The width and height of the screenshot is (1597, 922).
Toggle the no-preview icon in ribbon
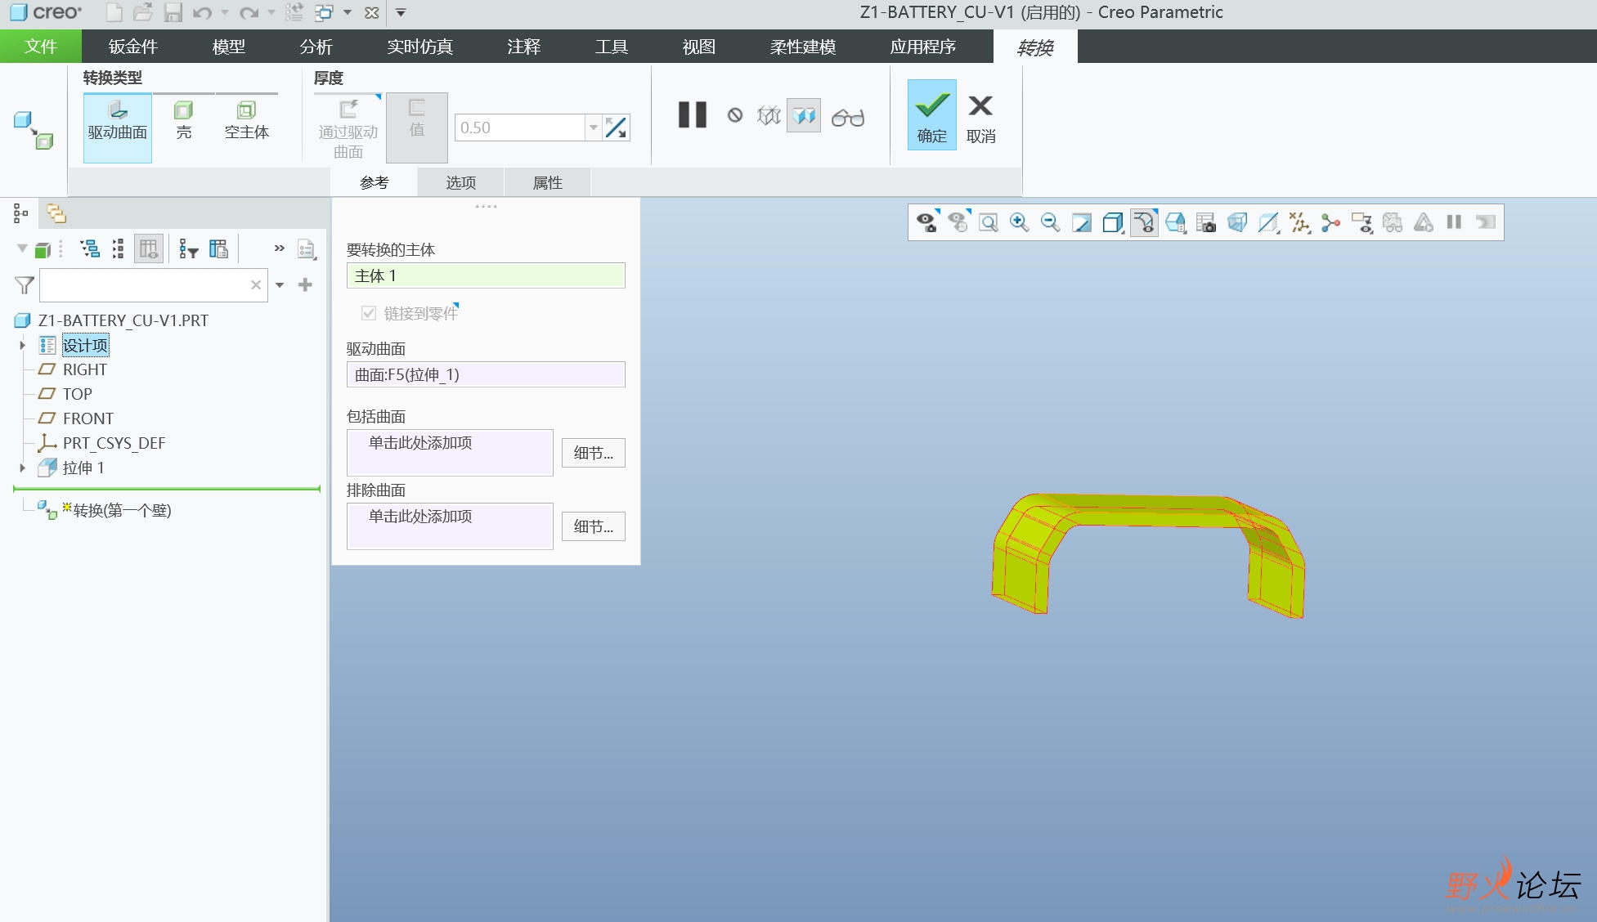click(735, 115)
